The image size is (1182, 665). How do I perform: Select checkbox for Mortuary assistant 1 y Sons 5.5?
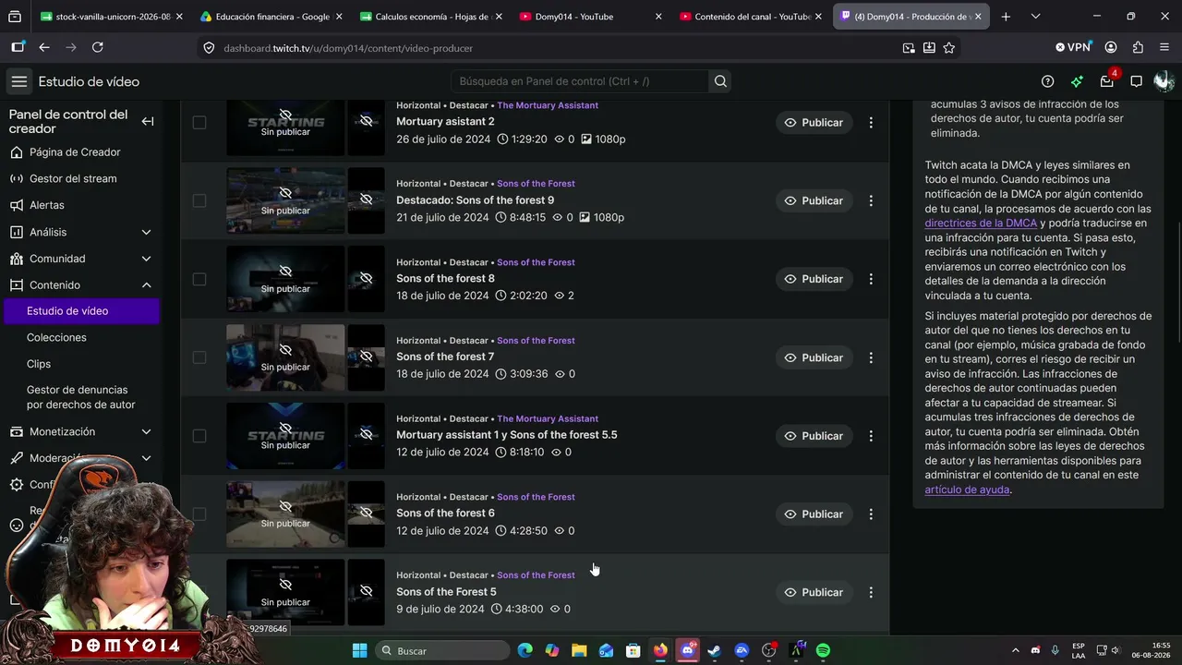pyautogui.click(x=199, y=436)
